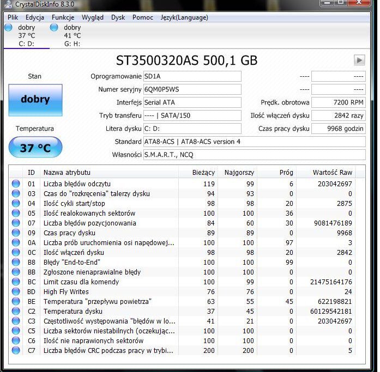This screenshot has height=372, width=380.
Task: Click the 2842 razy power-on count field
Action: (x=339, y=115)
